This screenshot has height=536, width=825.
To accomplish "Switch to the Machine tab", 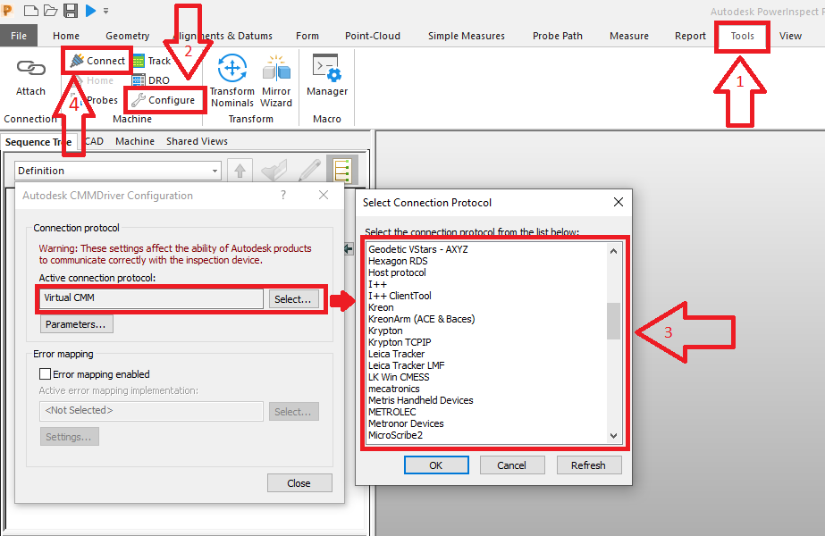I will [135, 140].
